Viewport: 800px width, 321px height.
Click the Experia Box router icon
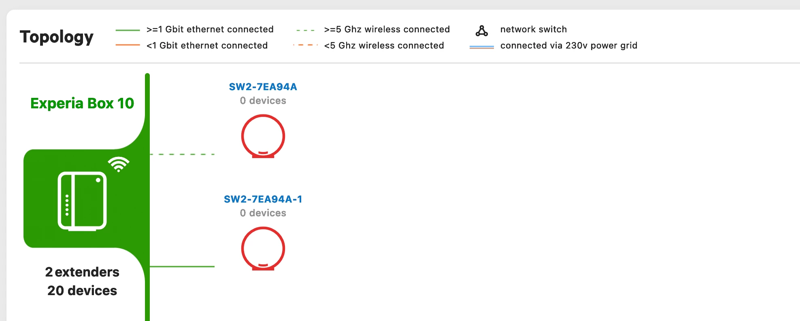coord(82,201)
